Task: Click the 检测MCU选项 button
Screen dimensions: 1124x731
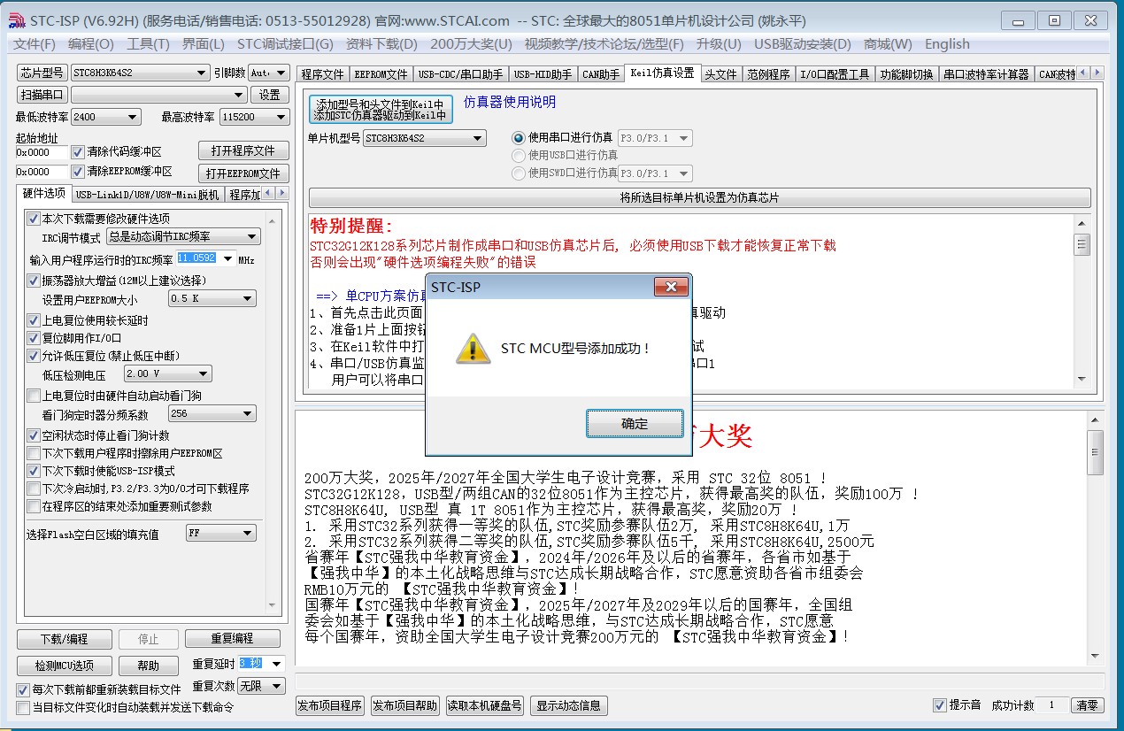Action: coord(64,666)
